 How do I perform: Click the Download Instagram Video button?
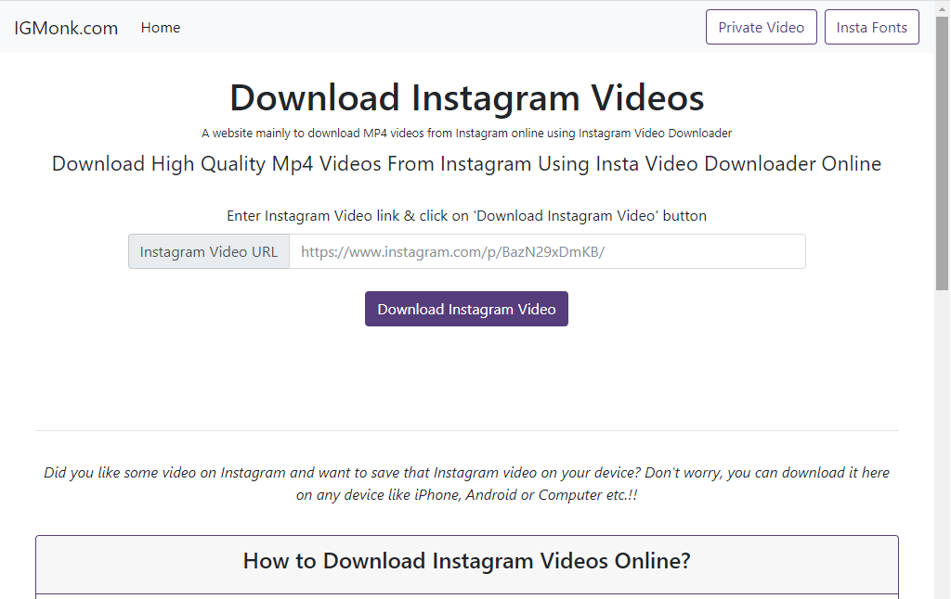point(466,309)
